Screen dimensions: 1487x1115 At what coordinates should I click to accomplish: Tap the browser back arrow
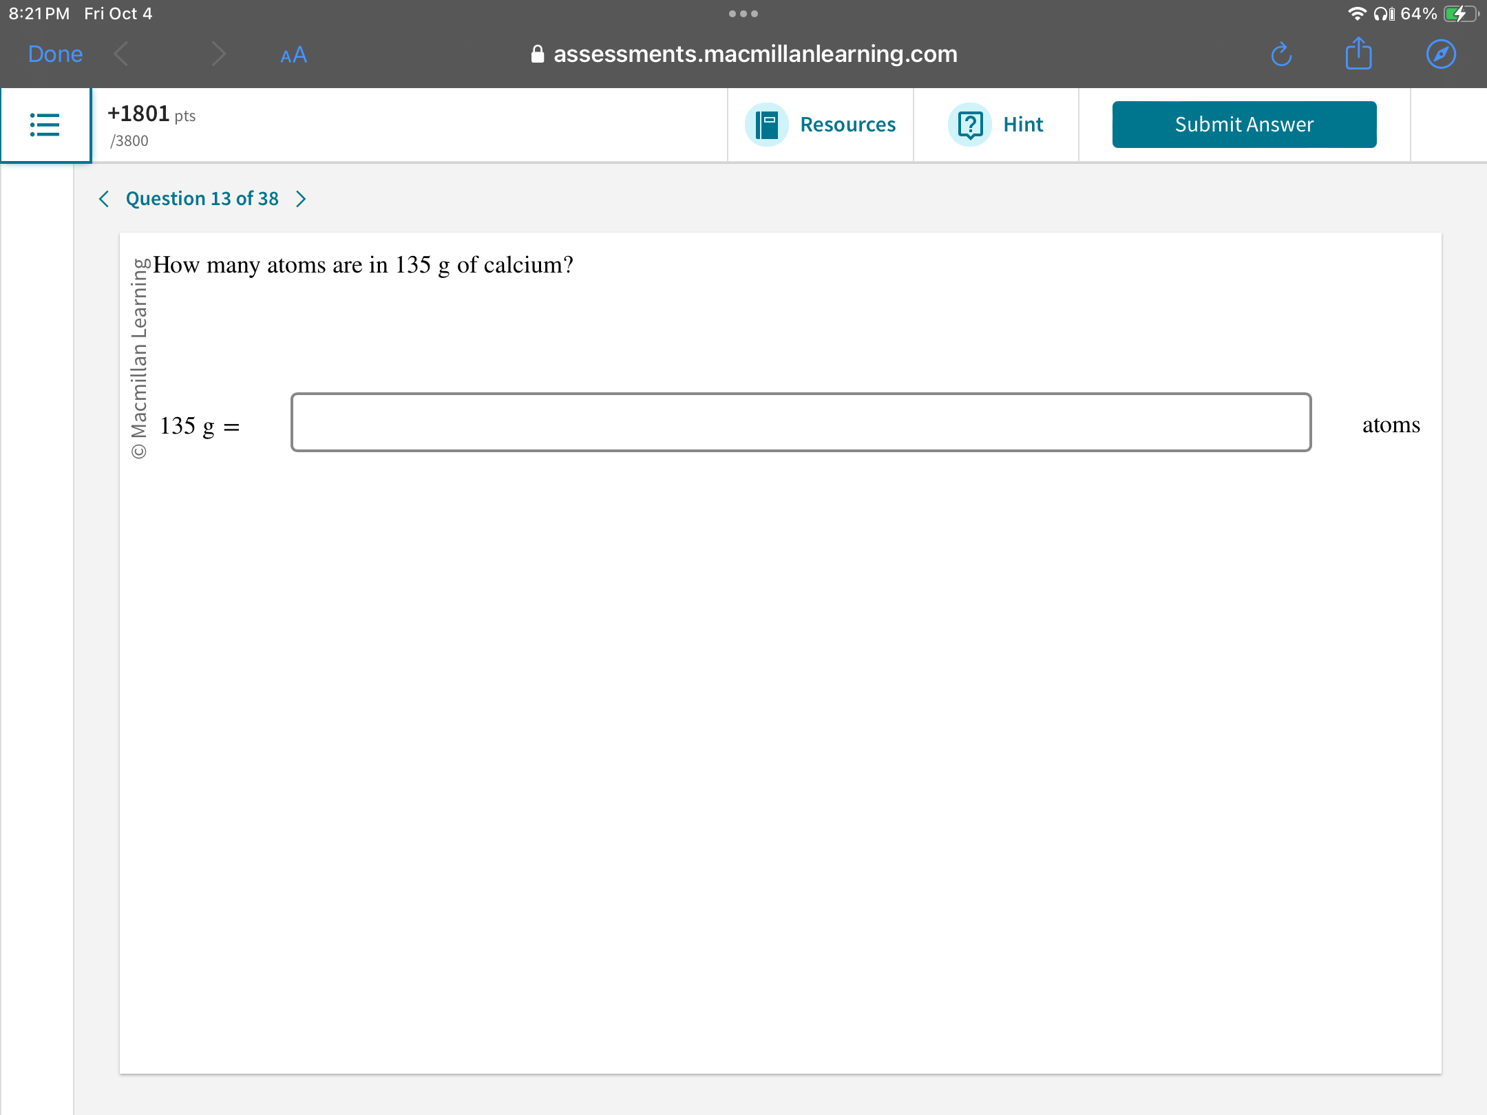(122, 54)
